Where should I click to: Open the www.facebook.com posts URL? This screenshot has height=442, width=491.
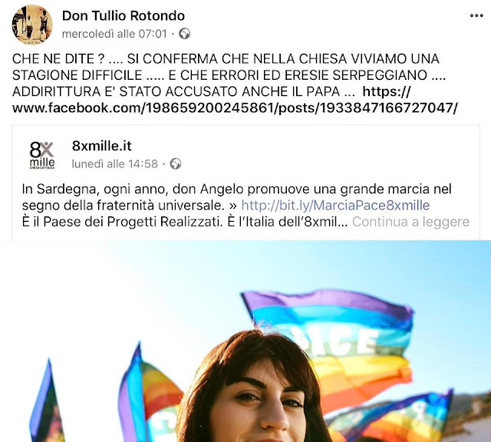click(235, 100)
